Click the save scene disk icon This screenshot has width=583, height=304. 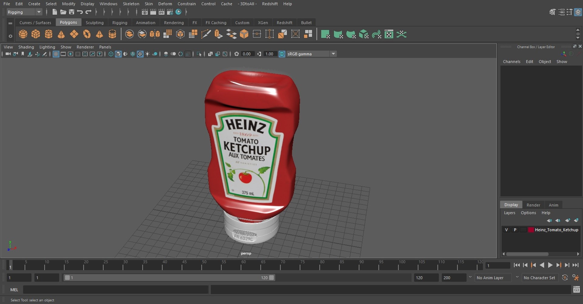pos(72,12)
